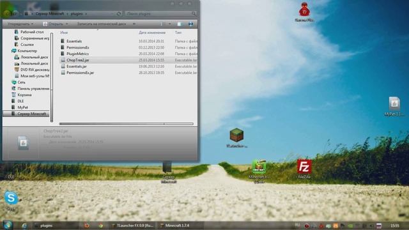Screen dimensions: 409x230
Task: Click Записать на оптический диск
Action: point(102,24)
